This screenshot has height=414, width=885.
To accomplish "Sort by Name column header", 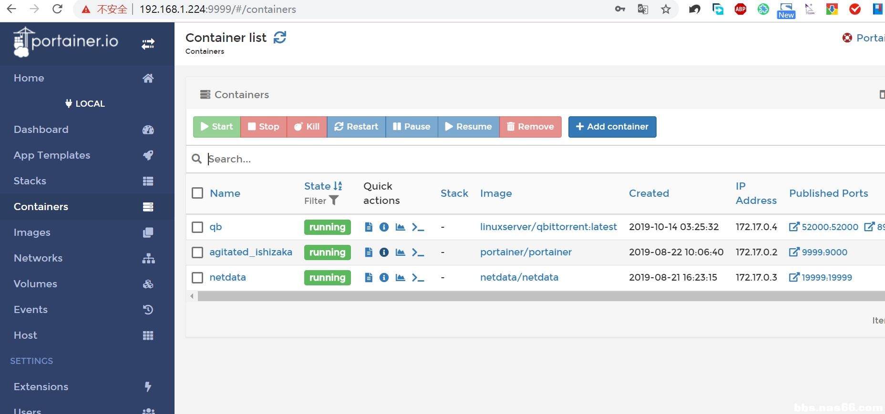I will [x=225, y=193].
